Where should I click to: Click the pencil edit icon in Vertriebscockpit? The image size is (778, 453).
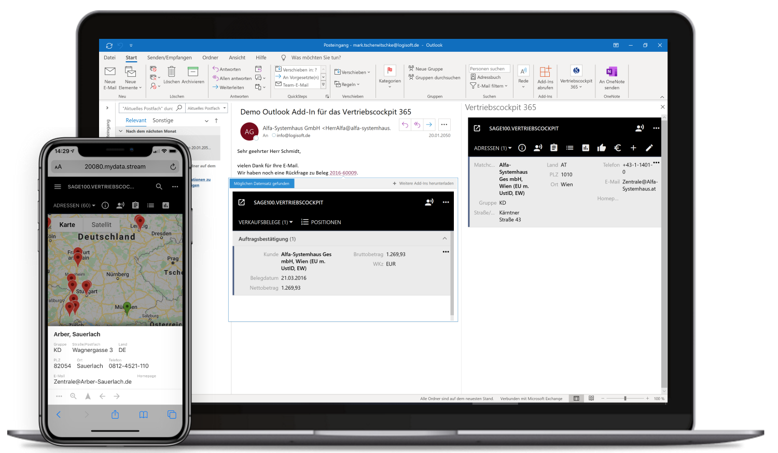click(x=649, y=148)
